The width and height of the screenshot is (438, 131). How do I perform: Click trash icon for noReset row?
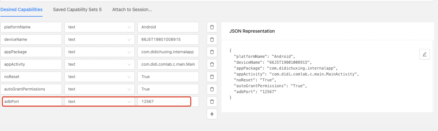tap(212, 77)
